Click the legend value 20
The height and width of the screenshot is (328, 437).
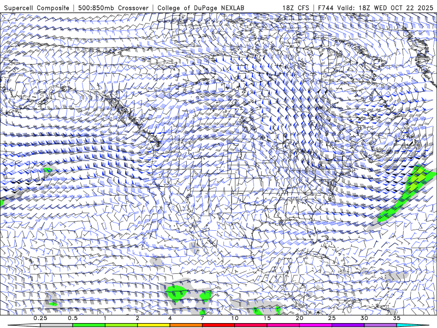pyautogui.click(x=299, y=318)
